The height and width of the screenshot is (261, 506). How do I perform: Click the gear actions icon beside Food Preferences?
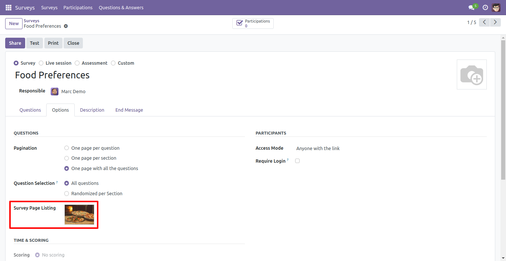point(66,26)
